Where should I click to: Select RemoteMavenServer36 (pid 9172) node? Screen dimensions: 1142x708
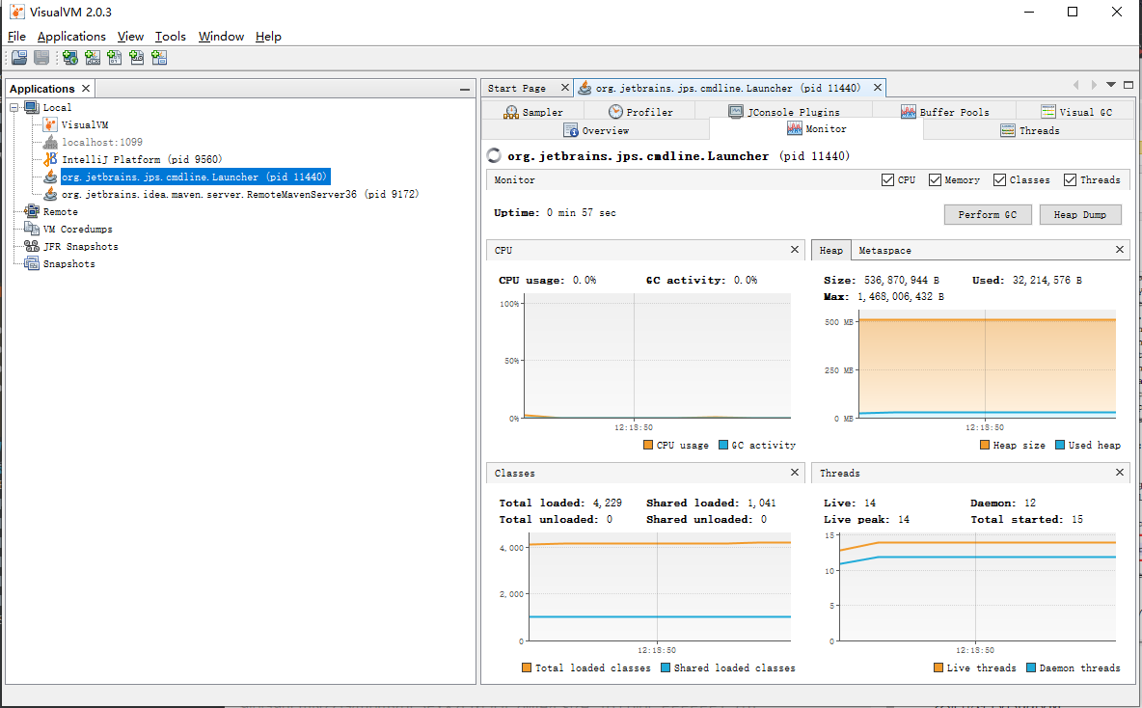(239, 194)
